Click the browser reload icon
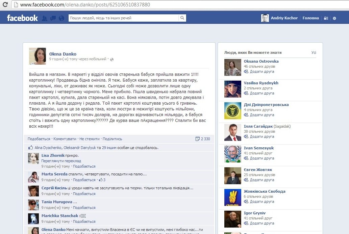The height and width of the screenshot is (234, 349). pyautogui.click(x=5, y=4)
